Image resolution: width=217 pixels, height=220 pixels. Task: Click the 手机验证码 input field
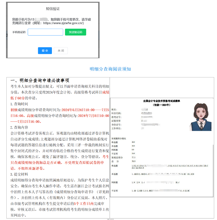(45, 32)
